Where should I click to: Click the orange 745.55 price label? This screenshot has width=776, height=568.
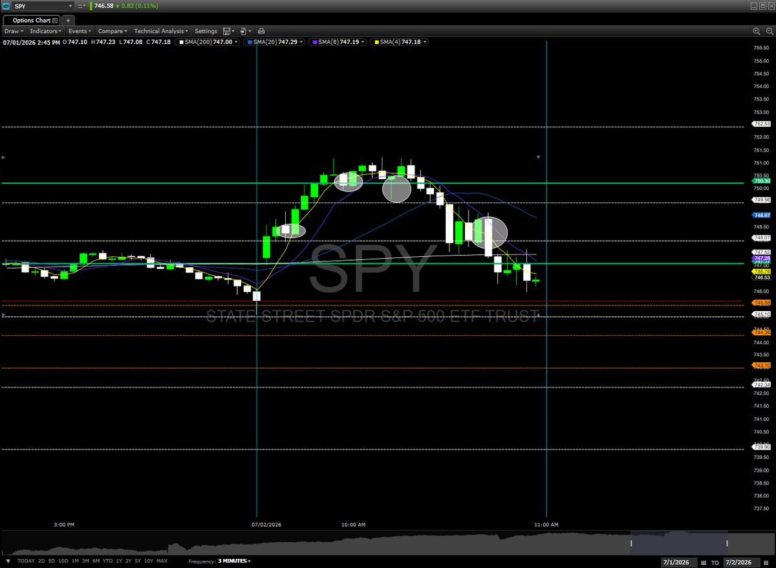761,302
